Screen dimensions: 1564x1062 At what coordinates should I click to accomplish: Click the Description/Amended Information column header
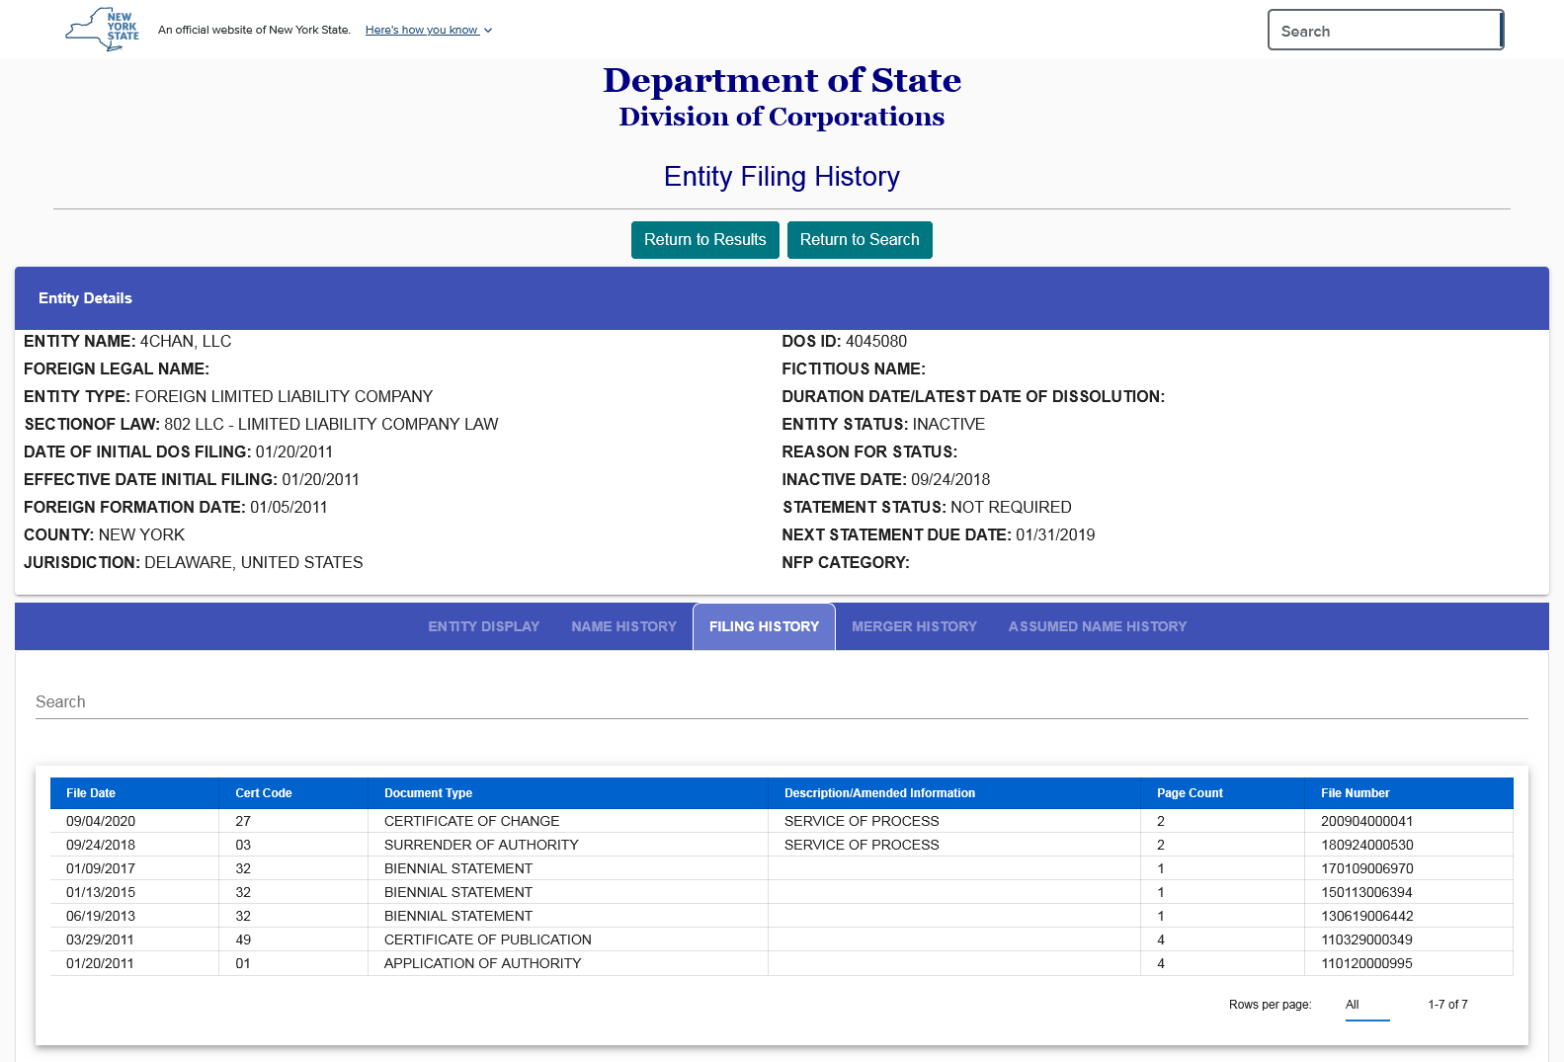pyautogui.click(x=879, y=793)
